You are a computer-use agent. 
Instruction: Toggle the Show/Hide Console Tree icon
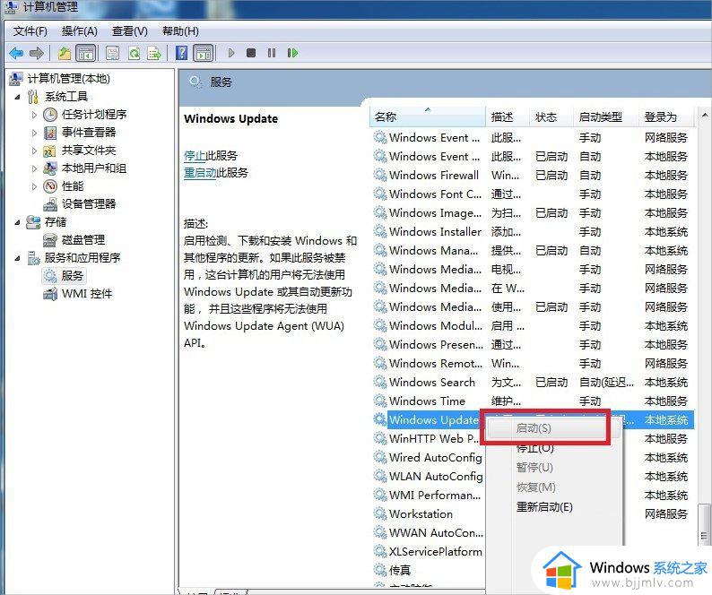point(85,54)
